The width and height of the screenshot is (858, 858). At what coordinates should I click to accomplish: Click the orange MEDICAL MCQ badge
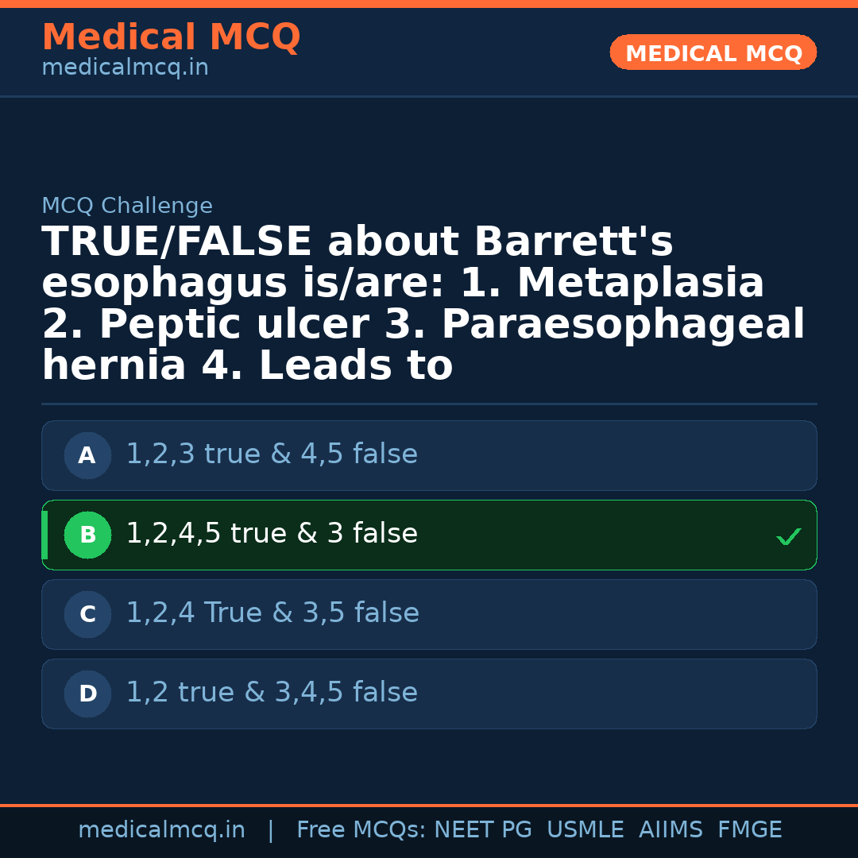(713, 53)
